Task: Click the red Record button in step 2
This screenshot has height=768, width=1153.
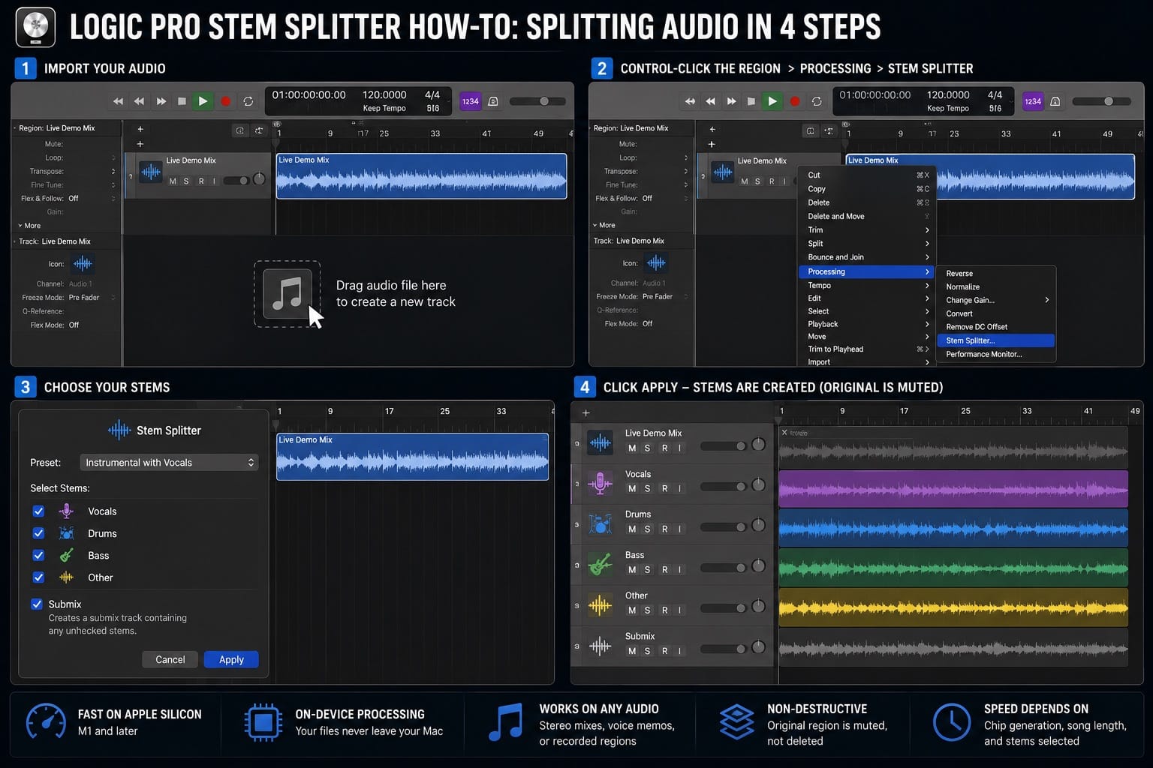Action: (x=795, y=101)
